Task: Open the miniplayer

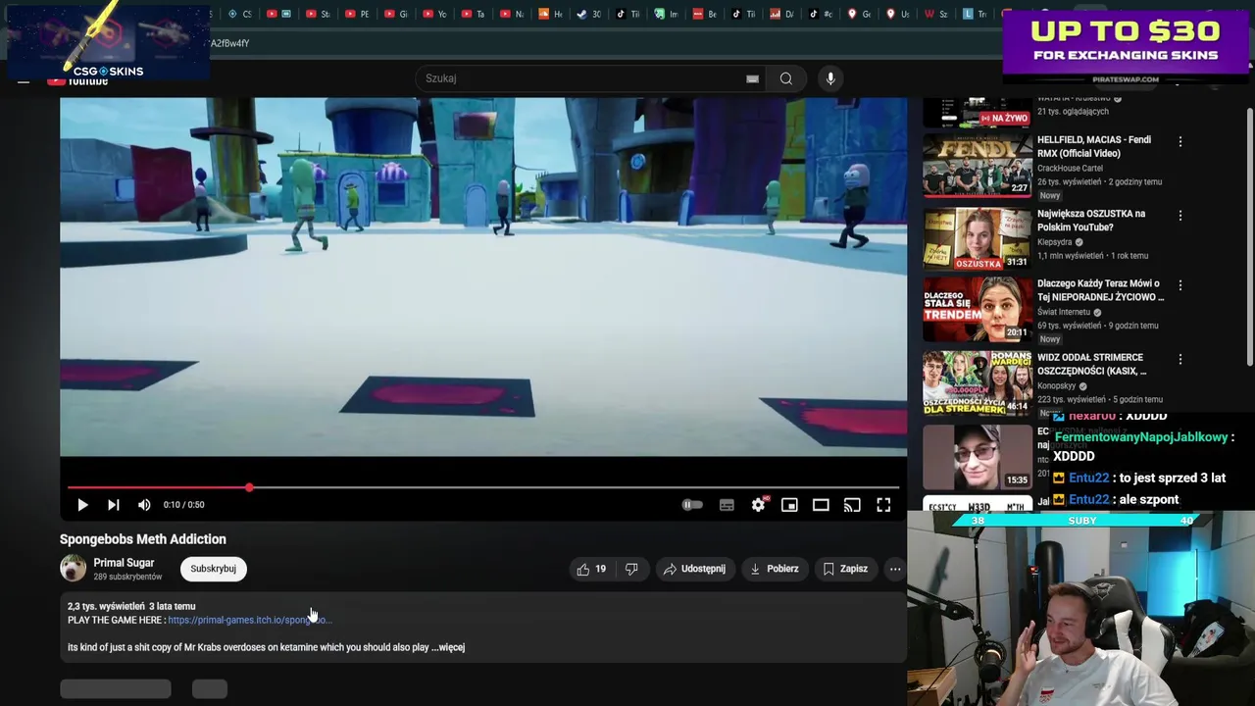Action: click(789, 505)
